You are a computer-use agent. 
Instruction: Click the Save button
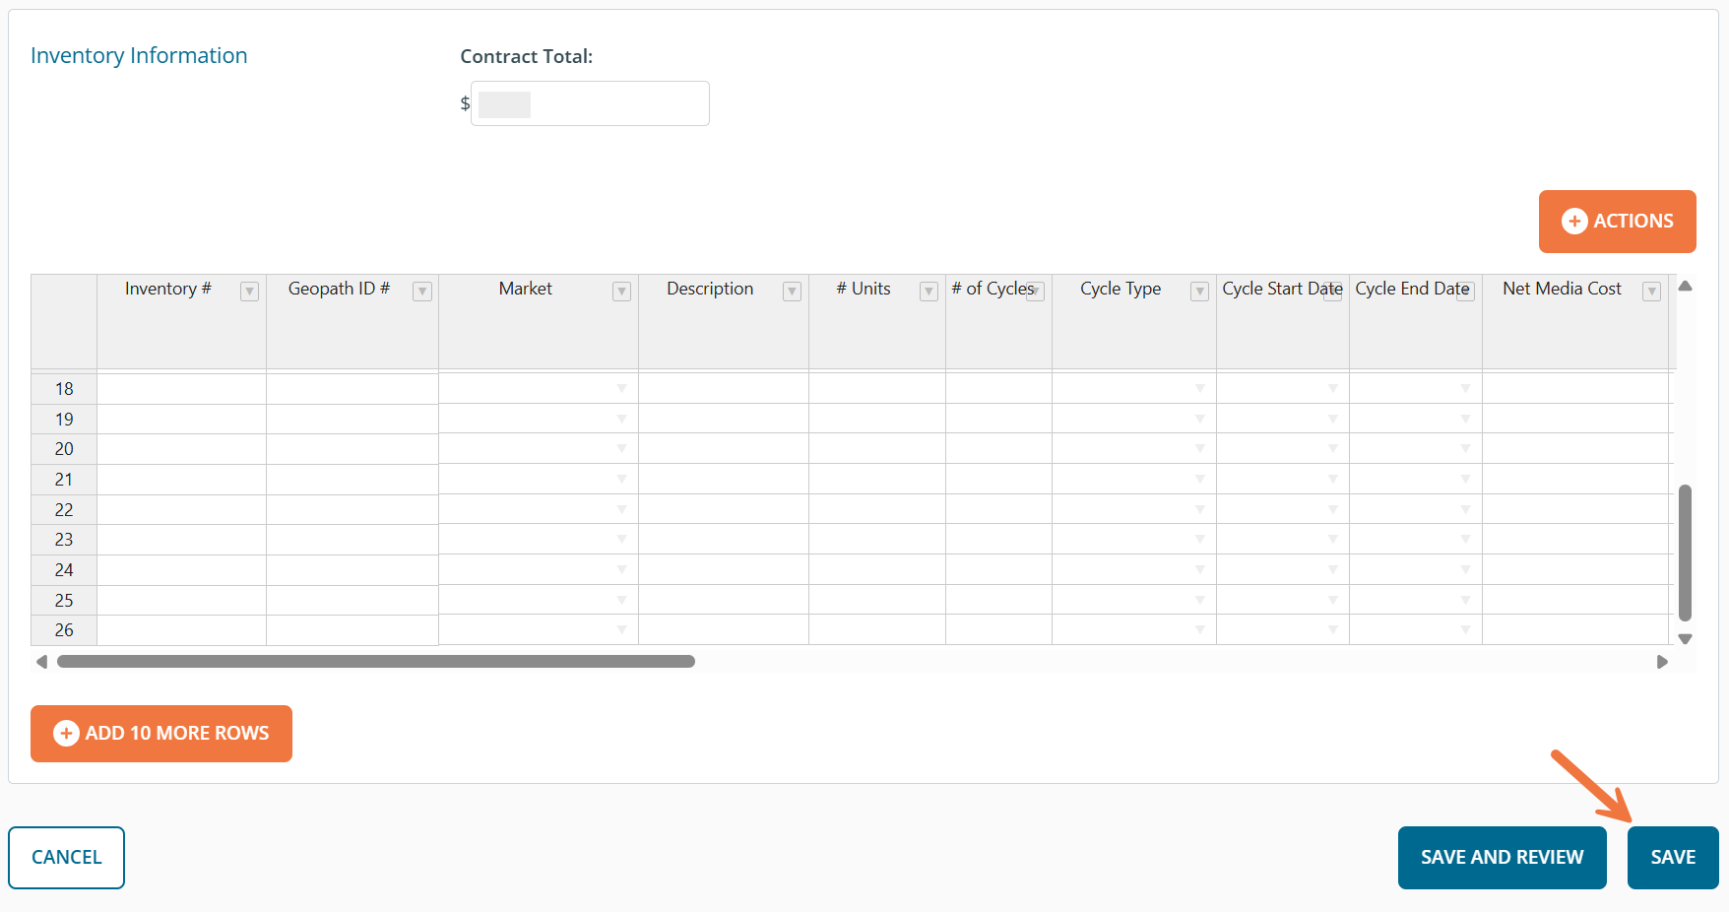click(x=1672, y=858)
